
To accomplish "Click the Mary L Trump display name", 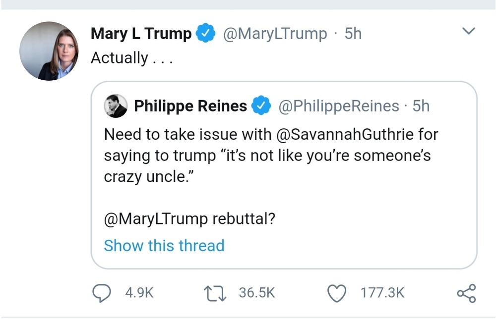I will [141, 34].
